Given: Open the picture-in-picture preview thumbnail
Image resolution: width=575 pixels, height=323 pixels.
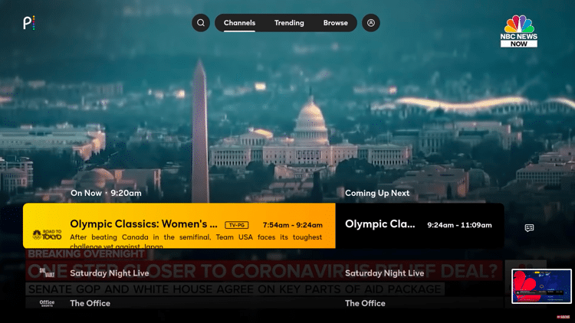Looking at the screenshot, I should (541, 286).
